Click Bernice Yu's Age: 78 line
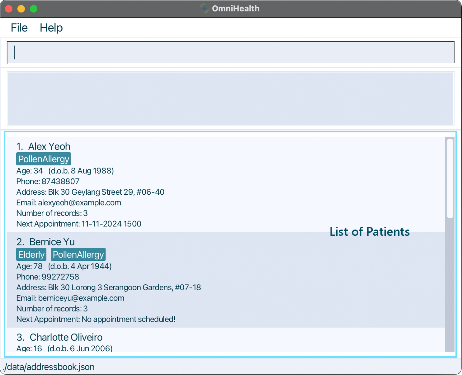 pos(64,266)
